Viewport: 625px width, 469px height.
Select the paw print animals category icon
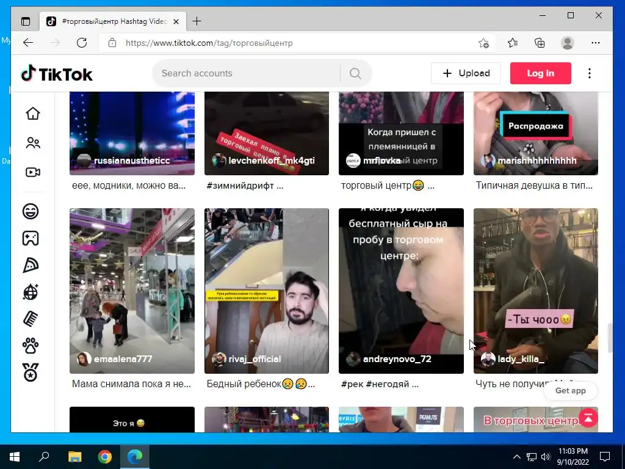[31, 346]
